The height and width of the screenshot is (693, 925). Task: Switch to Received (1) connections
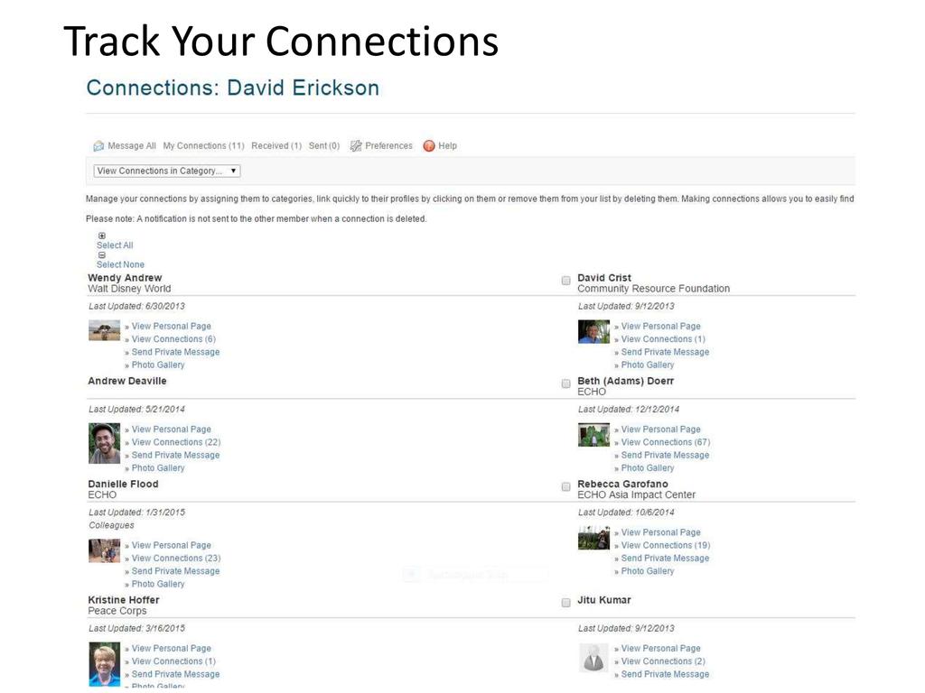[276, 146]
